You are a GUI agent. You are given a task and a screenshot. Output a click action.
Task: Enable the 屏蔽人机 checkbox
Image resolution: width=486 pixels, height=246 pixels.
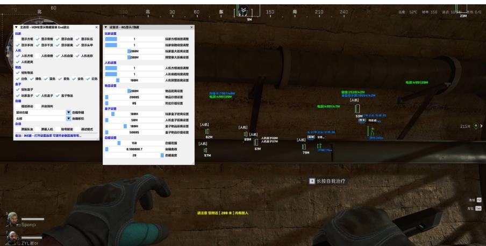coord(38,129)
